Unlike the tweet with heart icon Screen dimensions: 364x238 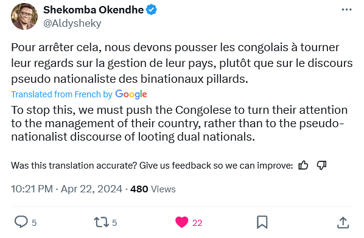pos(182,222)
